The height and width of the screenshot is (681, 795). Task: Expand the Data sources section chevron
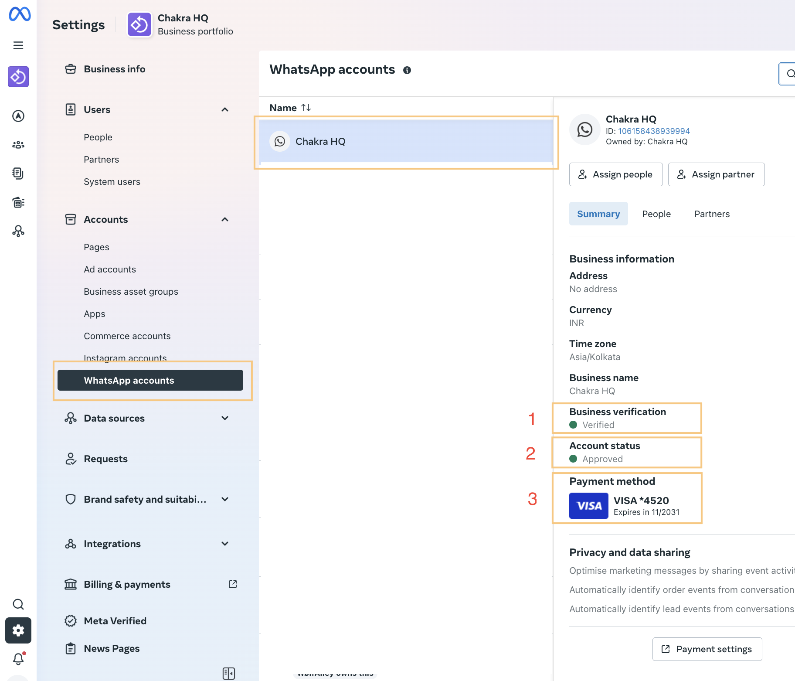click(x=225, y=418)
